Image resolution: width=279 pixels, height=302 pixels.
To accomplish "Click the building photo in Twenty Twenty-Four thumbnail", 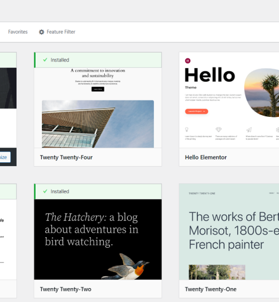I will pyautogui.click(x=98, y=124).
